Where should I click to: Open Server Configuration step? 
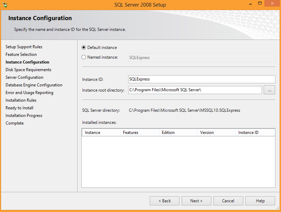click(x=24, y=77)
